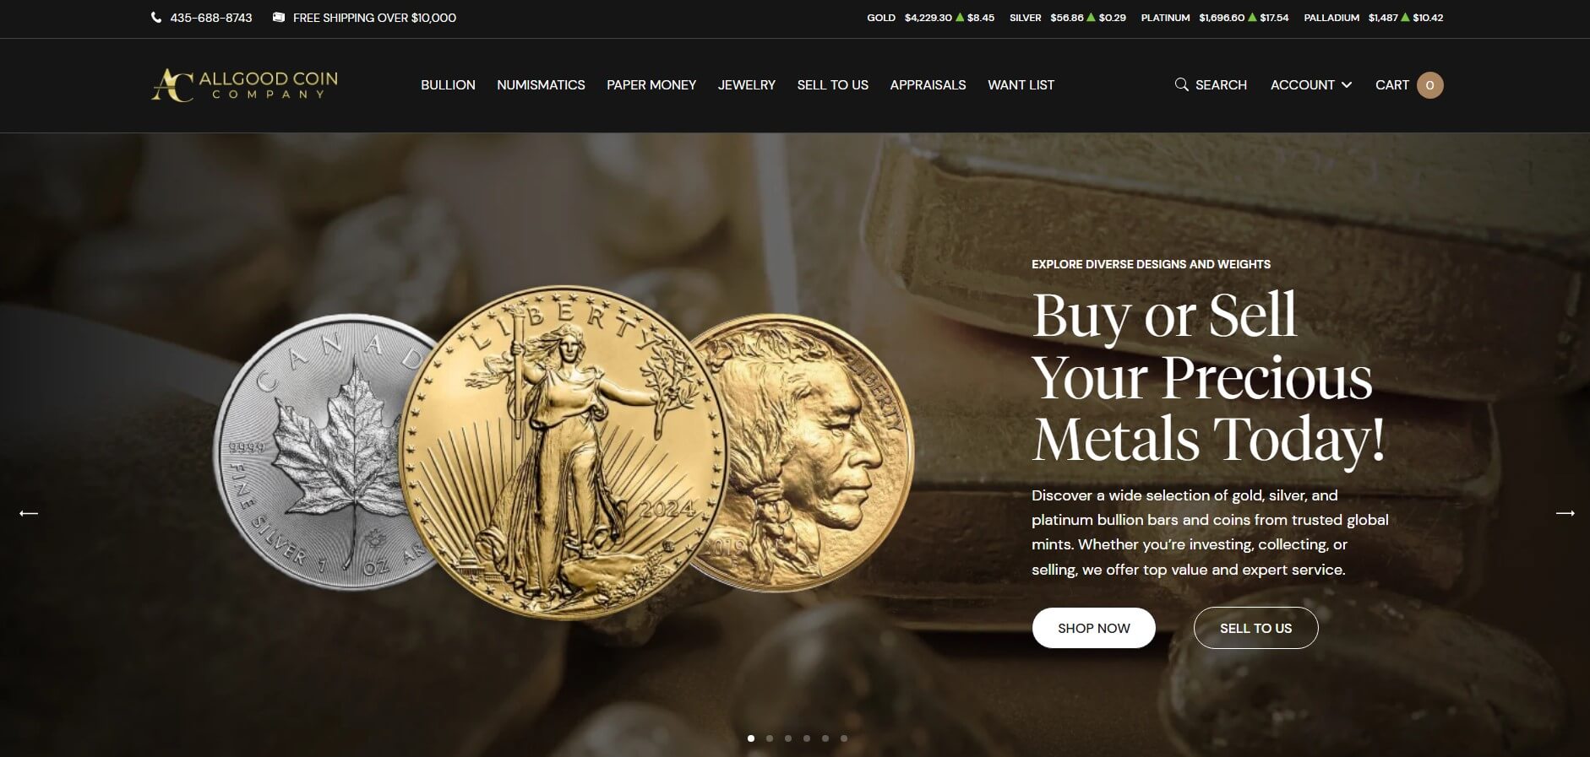This screenshot has width=1590, height=757.
Task: Click the phone icon beside 435-688-8743
Action: 156,18
